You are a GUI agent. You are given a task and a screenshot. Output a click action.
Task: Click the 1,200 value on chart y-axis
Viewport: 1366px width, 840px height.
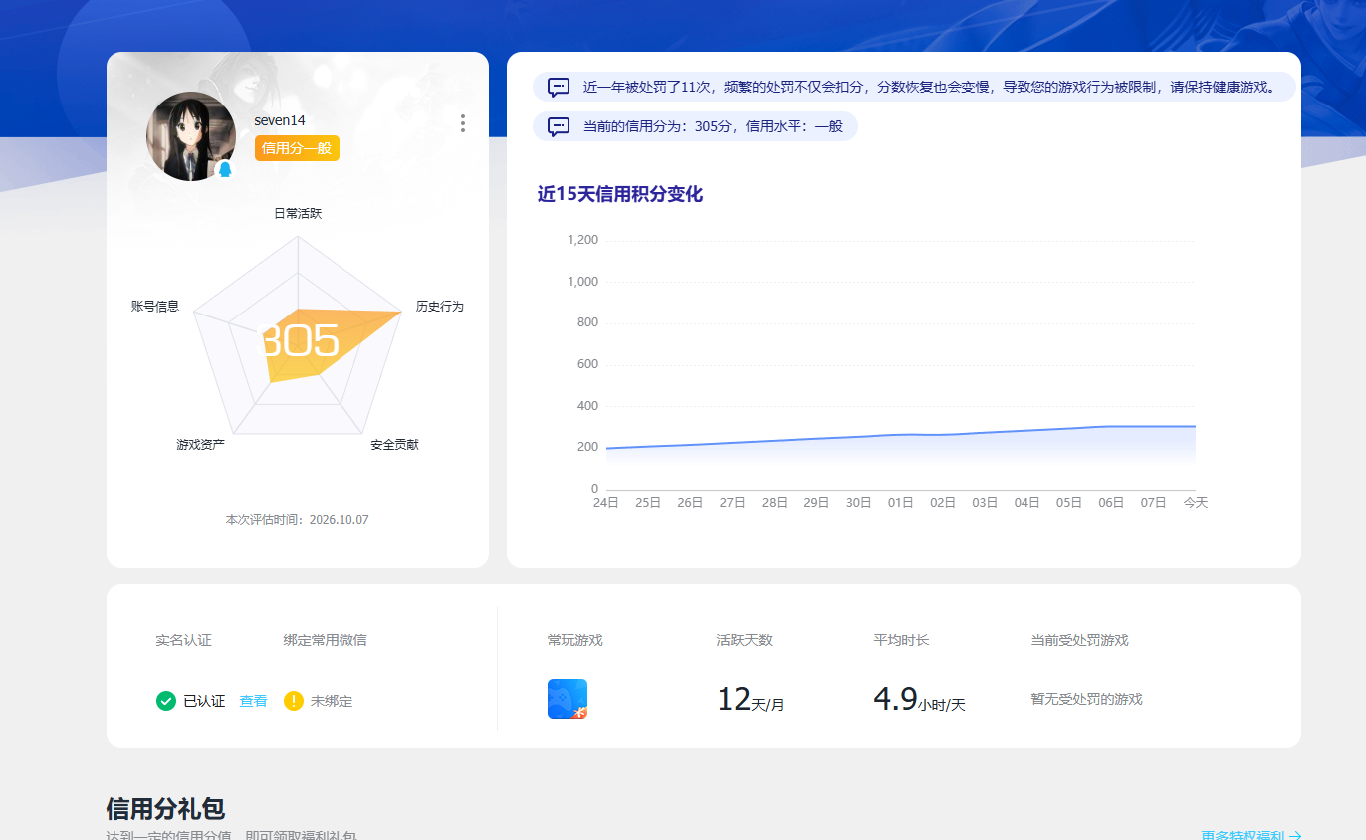click(x=582, y=240)
